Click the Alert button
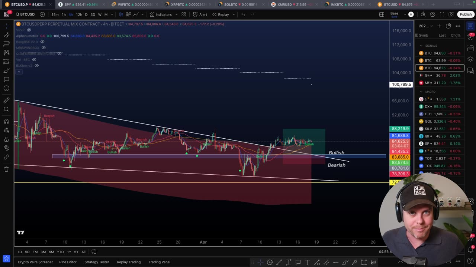476x267 pixels. [x=200, y=14]
